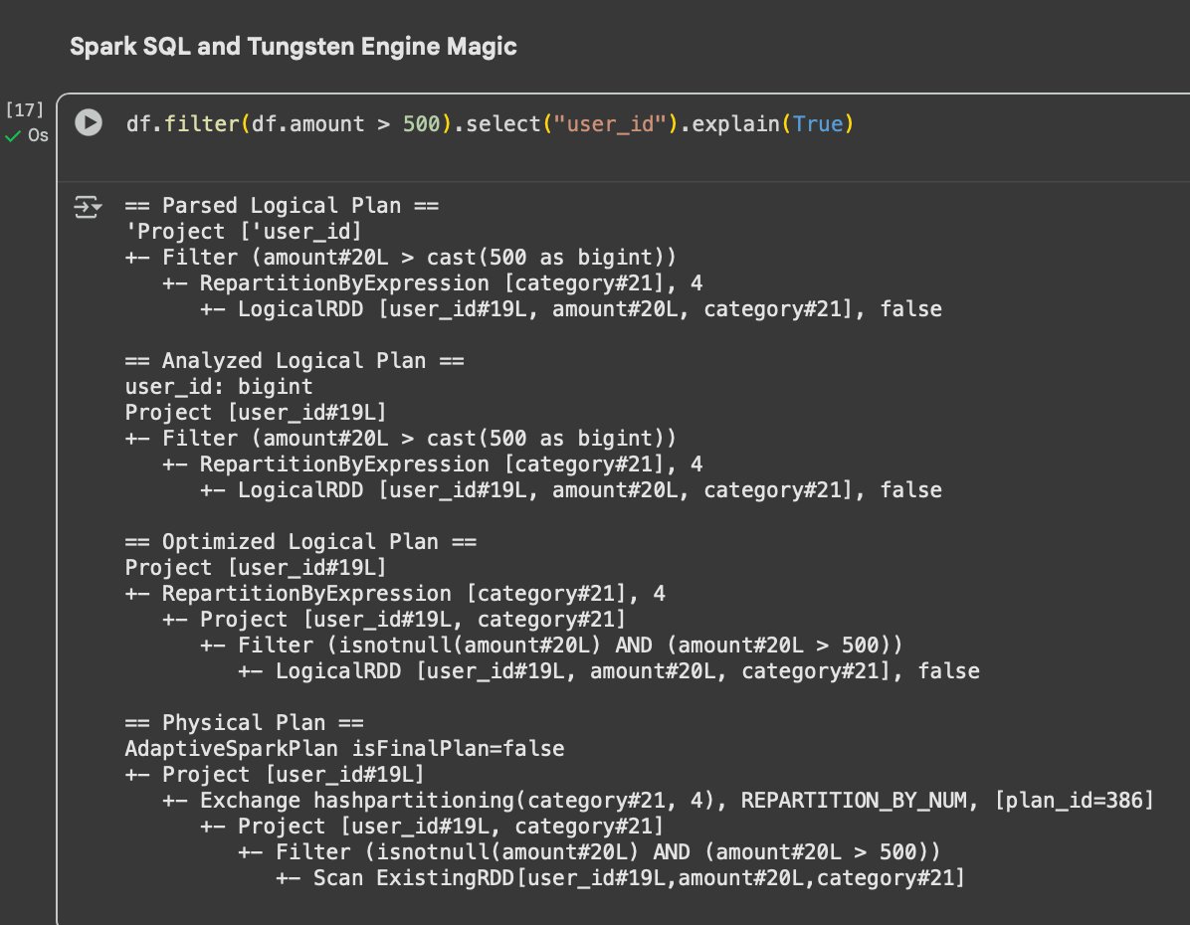
Task: Click the select method in the code
Action: [x=499, y=124]
